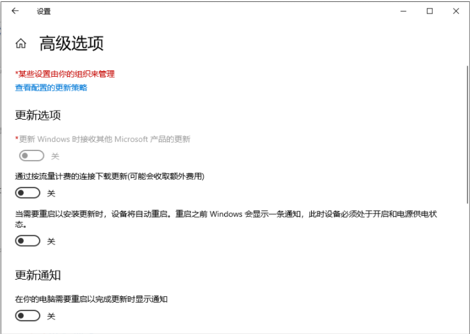
Task: Go to Settings home via house icon
Action: [x=20, y=44]
